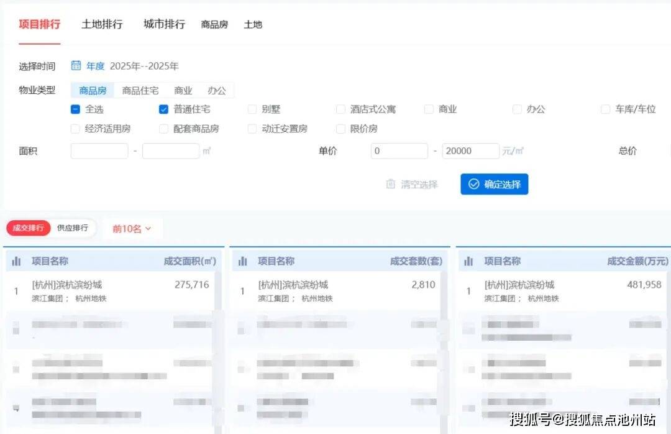This screenshot has width=671, height=434.
Task: Click the maximum 单价 field showing 20000
Action: tap(470, 151)
